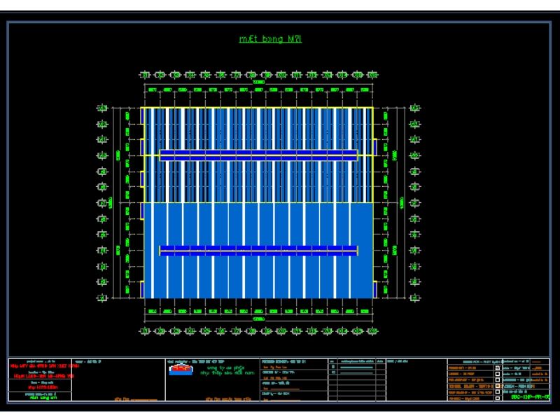560x420 pixels.
Task: Click the company logo in the title block
Action: pos(181,369)
